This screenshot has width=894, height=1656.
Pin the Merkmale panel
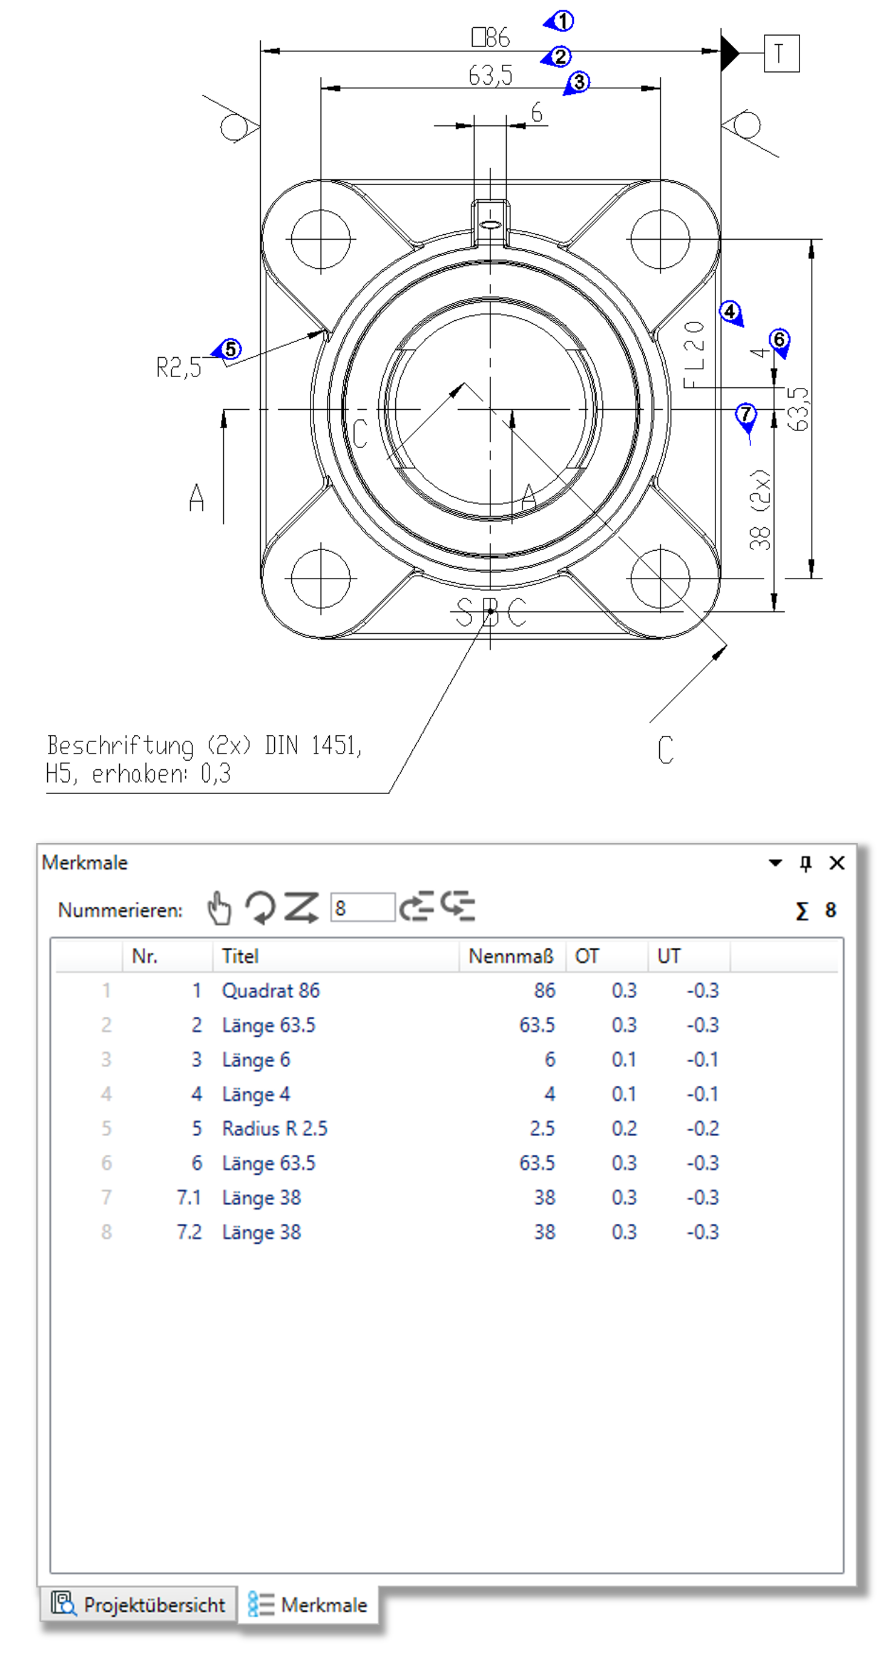(x=805, y=862)
